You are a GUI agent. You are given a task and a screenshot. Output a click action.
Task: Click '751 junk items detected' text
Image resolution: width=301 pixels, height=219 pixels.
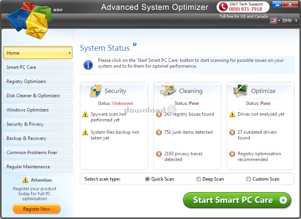tap(188, 132)
